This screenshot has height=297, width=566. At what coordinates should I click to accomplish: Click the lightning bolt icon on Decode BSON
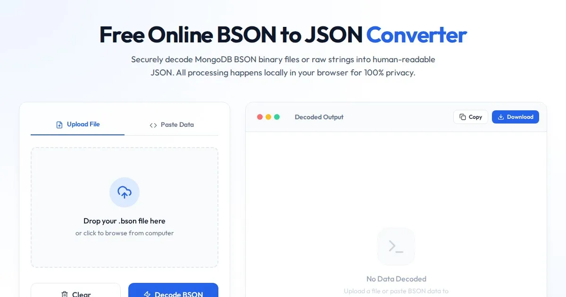147,294
